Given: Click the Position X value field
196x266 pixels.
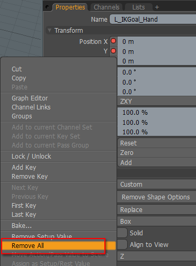Looking at the screenshot, I should (x=157, y=42).
